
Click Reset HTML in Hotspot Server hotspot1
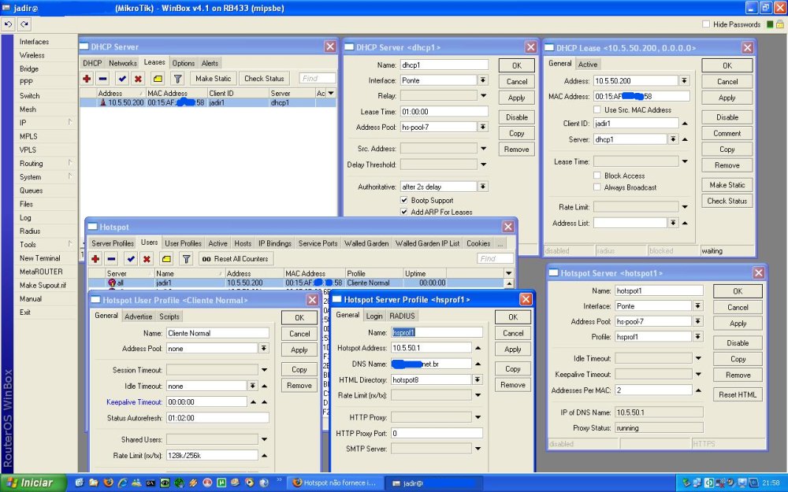coord(738,394)
